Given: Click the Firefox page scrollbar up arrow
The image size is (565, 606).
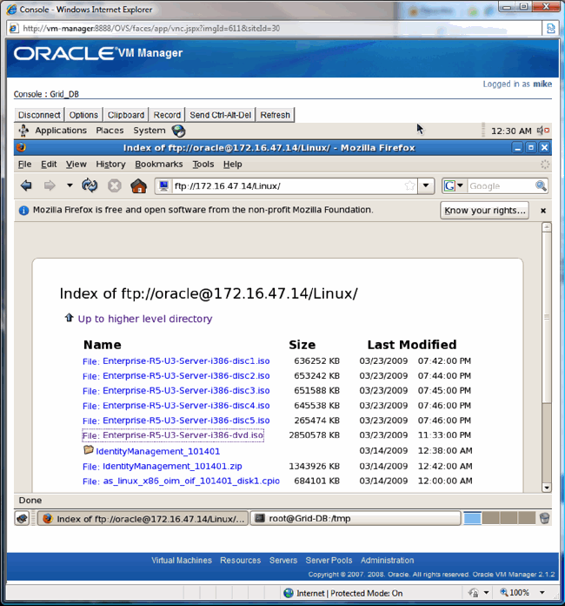Looking at the screenshot, I should tap(547, 227).
